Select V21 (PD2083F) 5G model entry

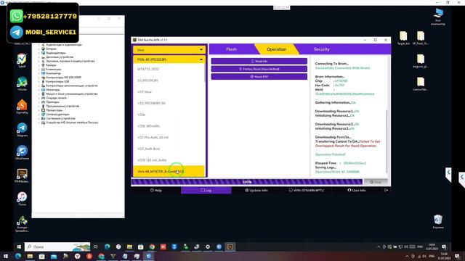(151, 103)
